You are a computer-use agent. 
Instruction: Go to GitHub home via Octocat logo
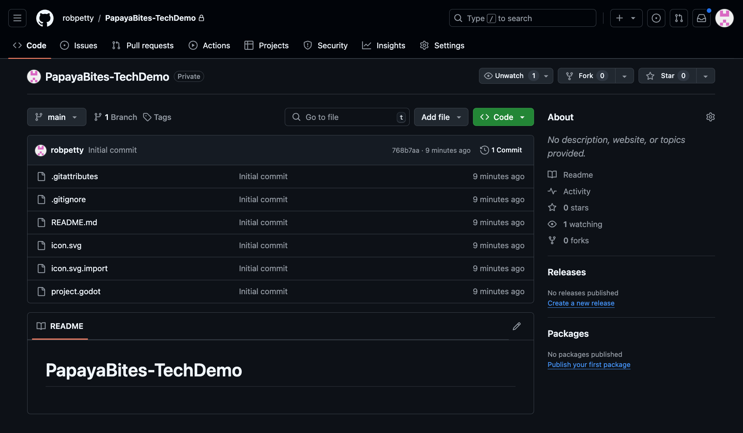click(45, 18)
